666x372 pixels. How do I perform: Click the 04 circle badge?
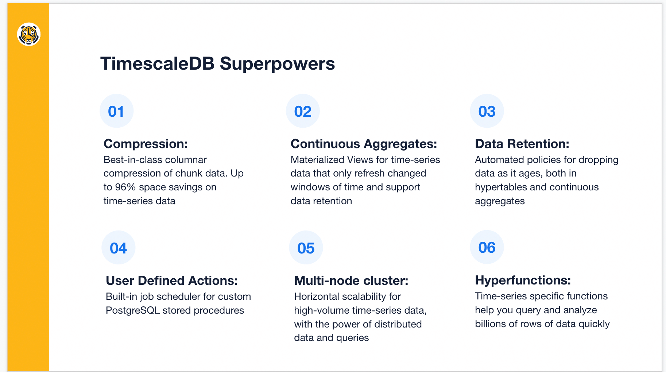(119, 248)
